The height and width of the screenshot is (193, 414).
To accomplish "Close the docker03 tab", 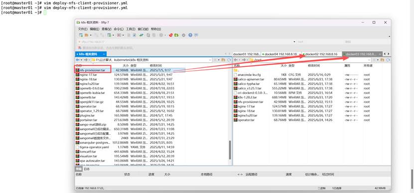I will click(x=380, y=54).
